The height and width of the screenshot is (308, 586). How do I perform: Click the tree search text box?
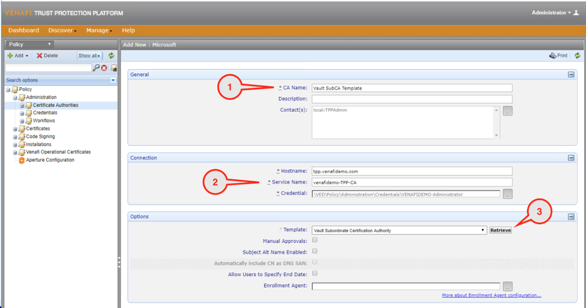pos(48,67)
